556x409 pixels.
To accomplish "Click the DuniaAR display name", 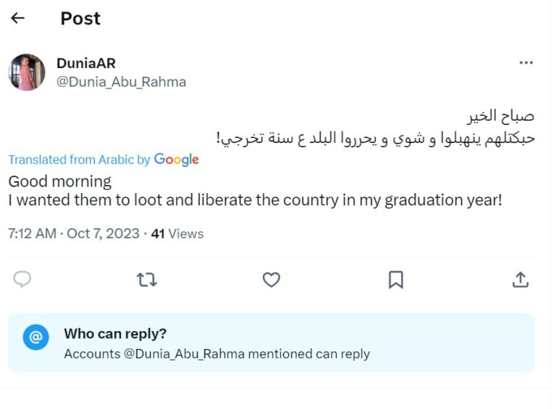I will (85, 64).
